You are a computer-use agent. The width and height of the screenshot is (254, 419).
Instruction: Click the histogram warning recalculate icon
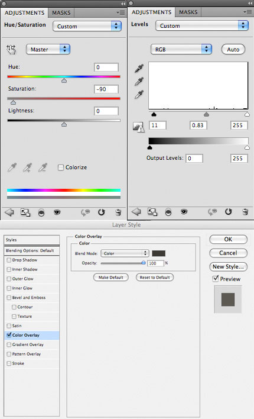138,127
